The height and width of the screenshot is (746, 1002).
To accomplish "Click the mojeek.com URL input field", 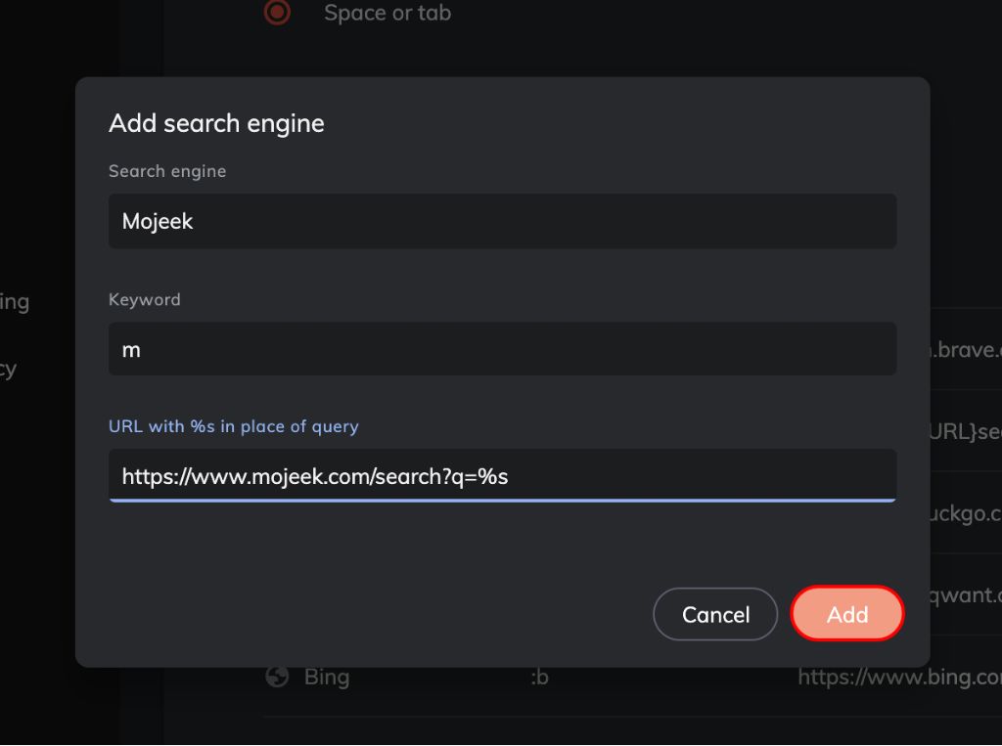I will (x=502, y=475).
